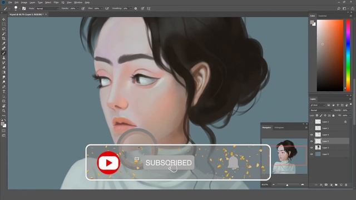356x200 pixels.
Task: Open the brush settings panel icon
Action: click(24, 8)
